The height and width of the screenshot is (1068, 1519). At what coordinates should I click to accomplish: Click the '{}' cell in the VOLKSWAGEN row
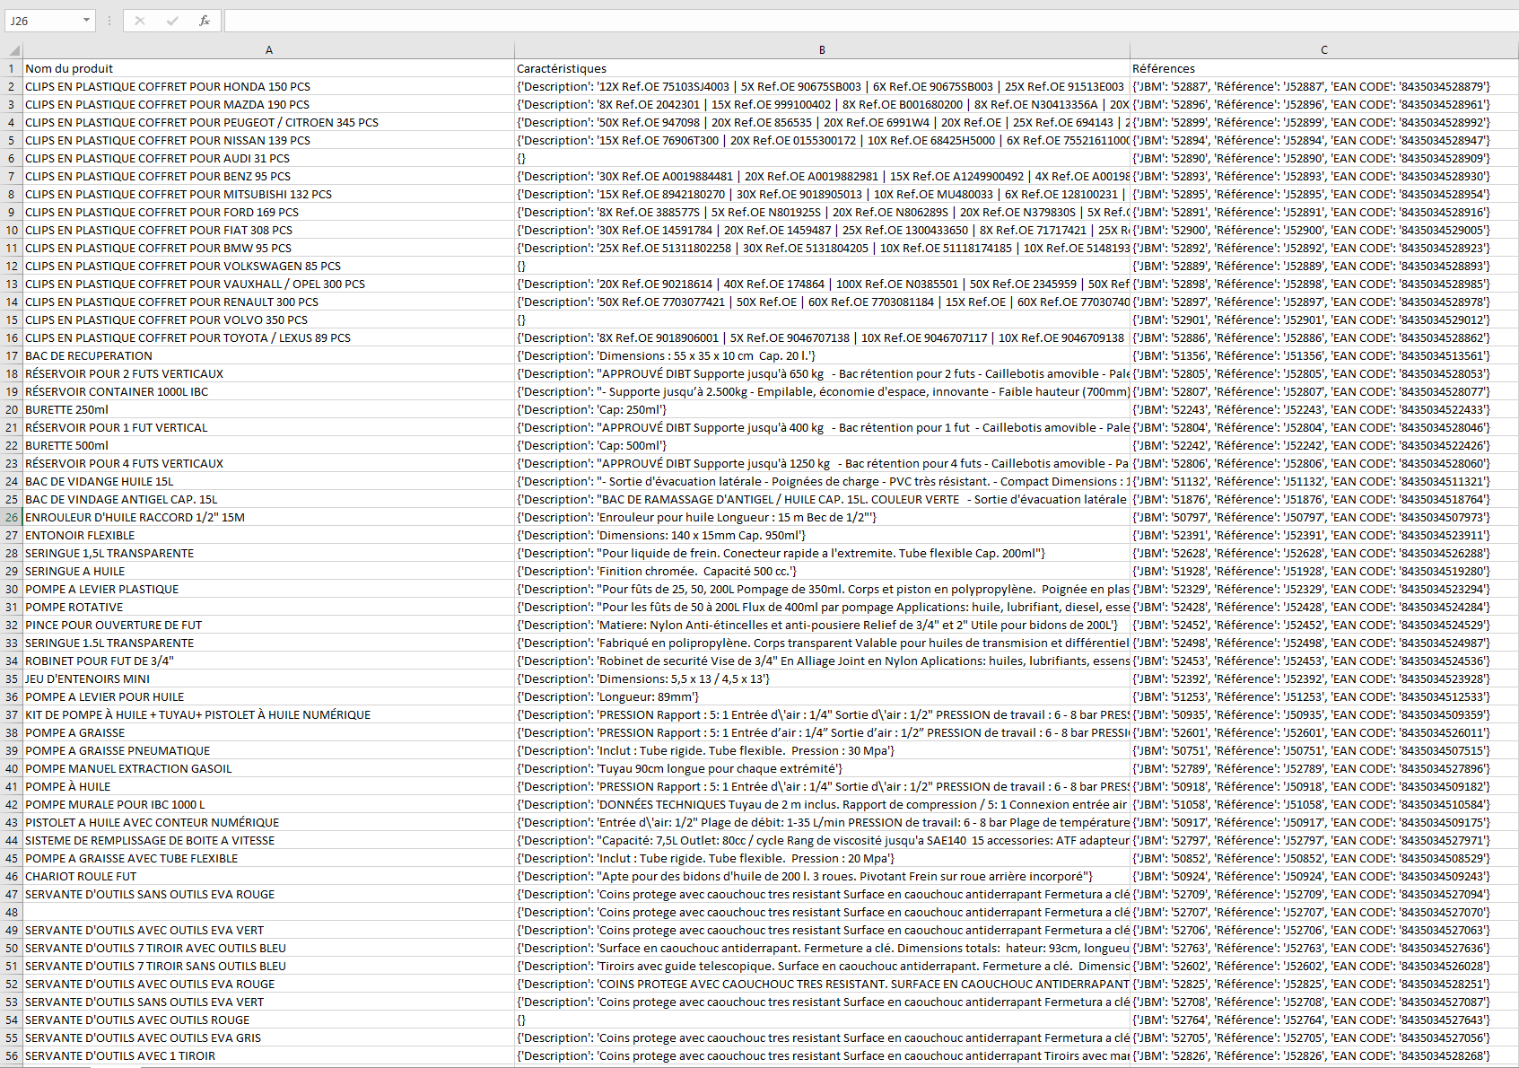click(x=822, y=266)
